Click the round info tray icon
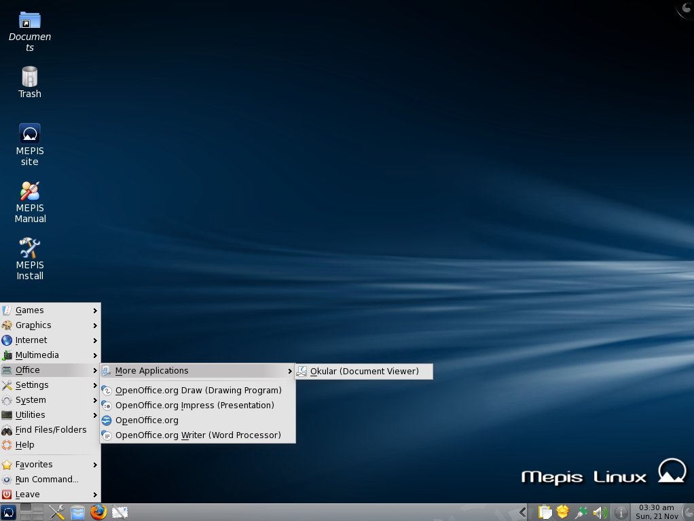This screenshot has width=694, height=521. click(621, 513)
